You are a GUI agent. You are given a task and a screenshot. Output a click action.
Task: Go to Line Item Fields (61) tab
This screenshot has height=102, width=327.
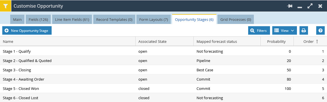[x=72, y=19]
